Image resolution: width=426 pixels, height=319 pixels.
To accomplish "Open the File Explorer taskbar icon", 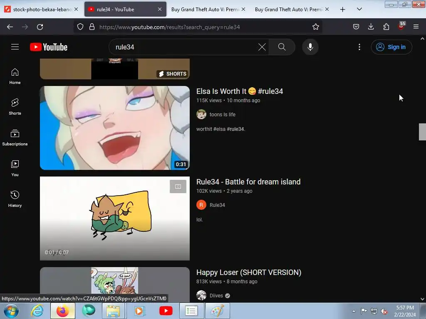I will (113, 311).
